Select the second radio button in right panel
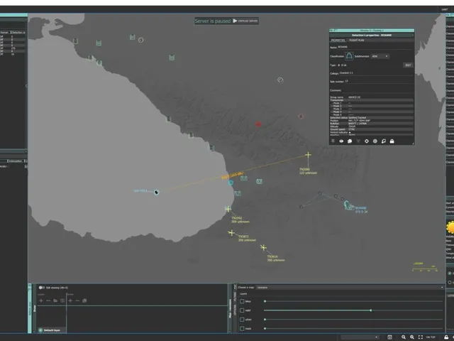Screen dimensions: 454x341 tap(450, 282)
